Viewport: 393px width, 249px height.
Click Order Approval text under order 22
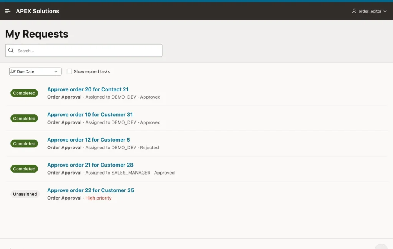(x=64, y=198)
